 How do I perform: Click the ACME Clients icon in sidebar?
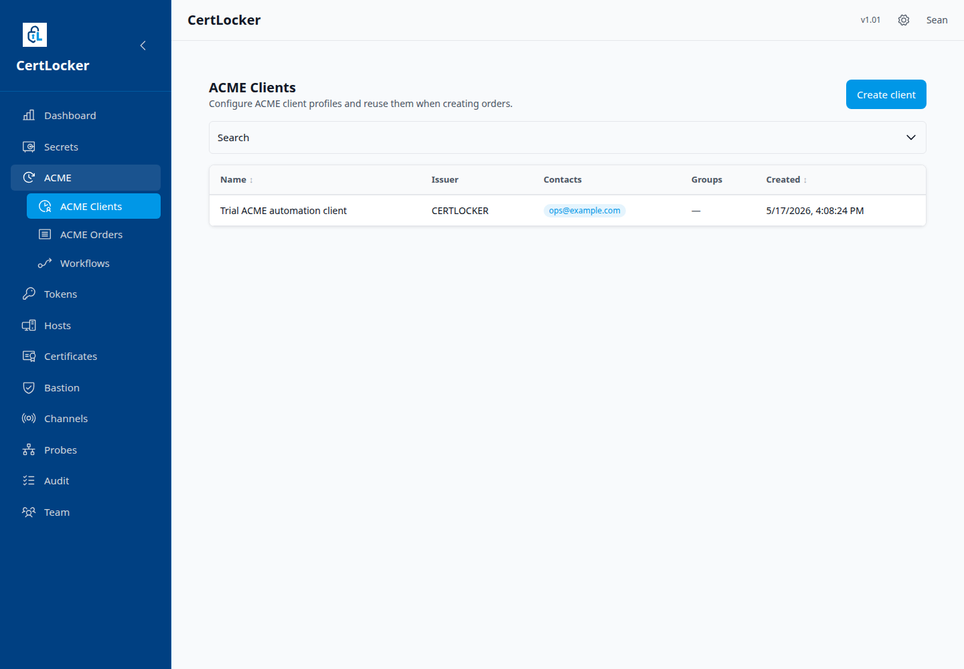pyautogui.click(x=45, y=206)
